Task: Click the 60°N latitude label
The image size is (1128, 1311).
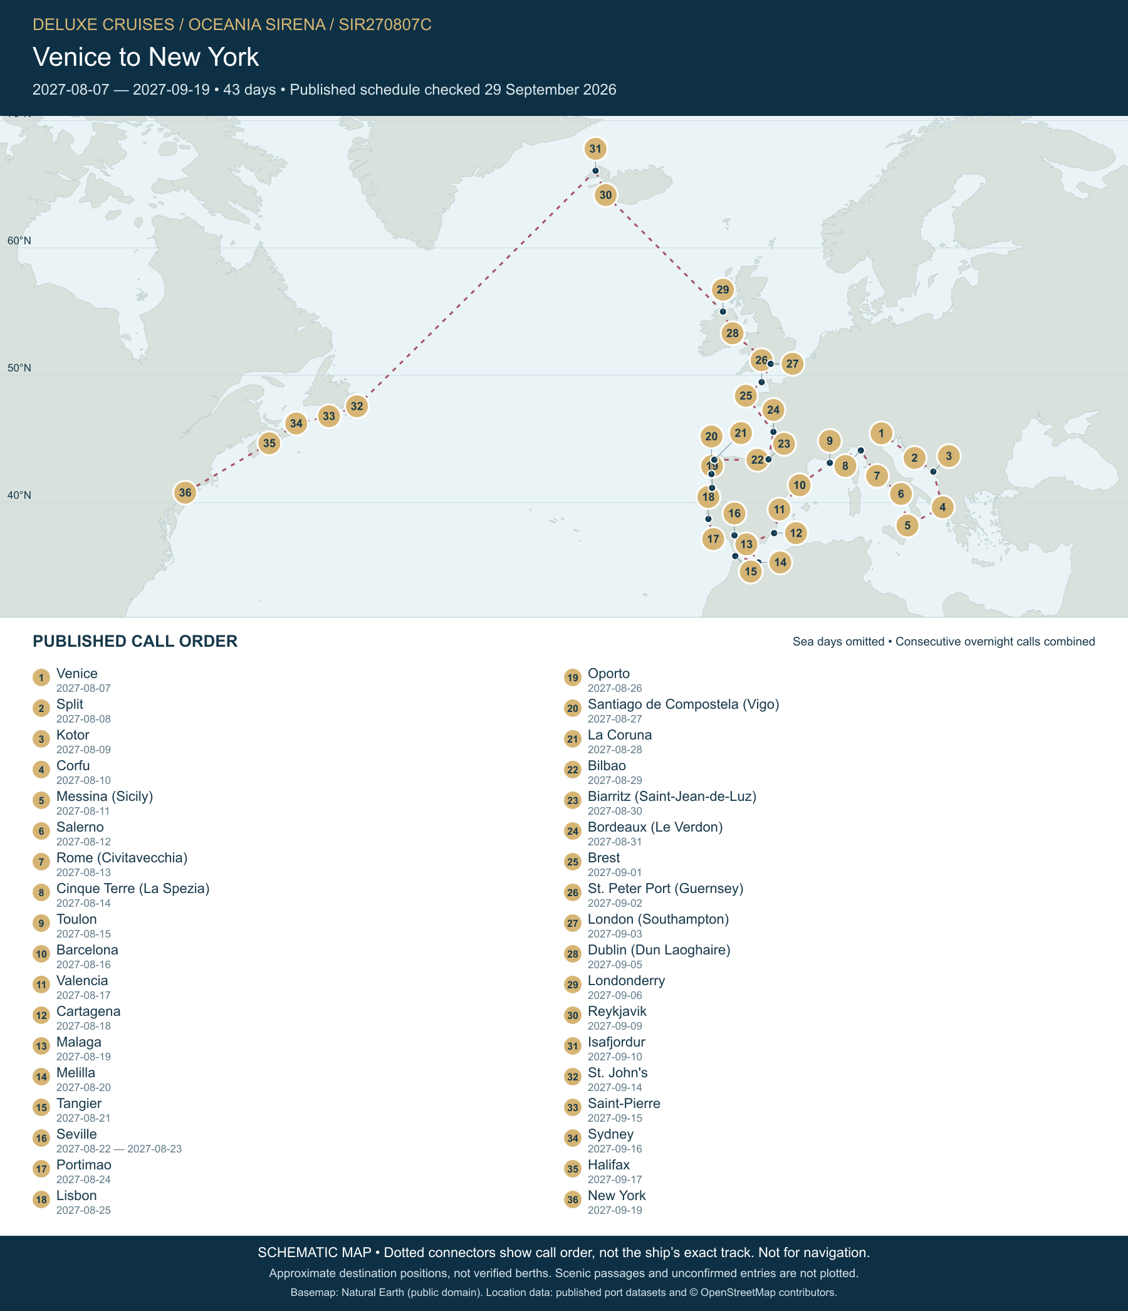Action: point(19,241)
